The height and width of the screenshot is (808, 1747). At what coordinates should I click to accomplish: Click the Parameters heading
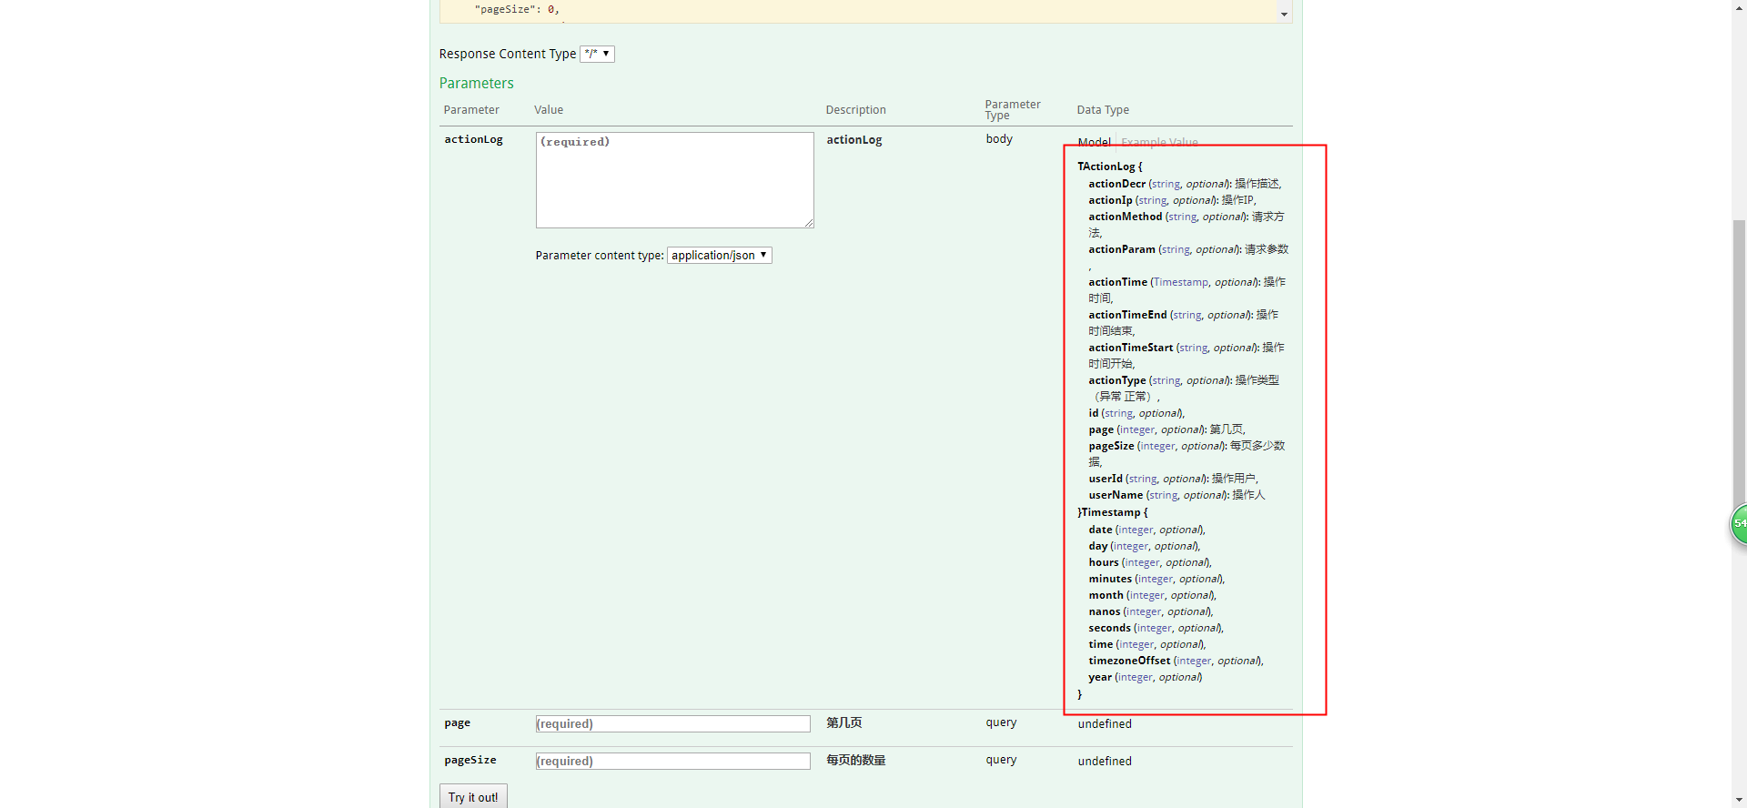[476, 83]
